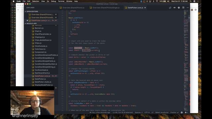Open the View menu
The image size is (212, 119).
[43, 1]
